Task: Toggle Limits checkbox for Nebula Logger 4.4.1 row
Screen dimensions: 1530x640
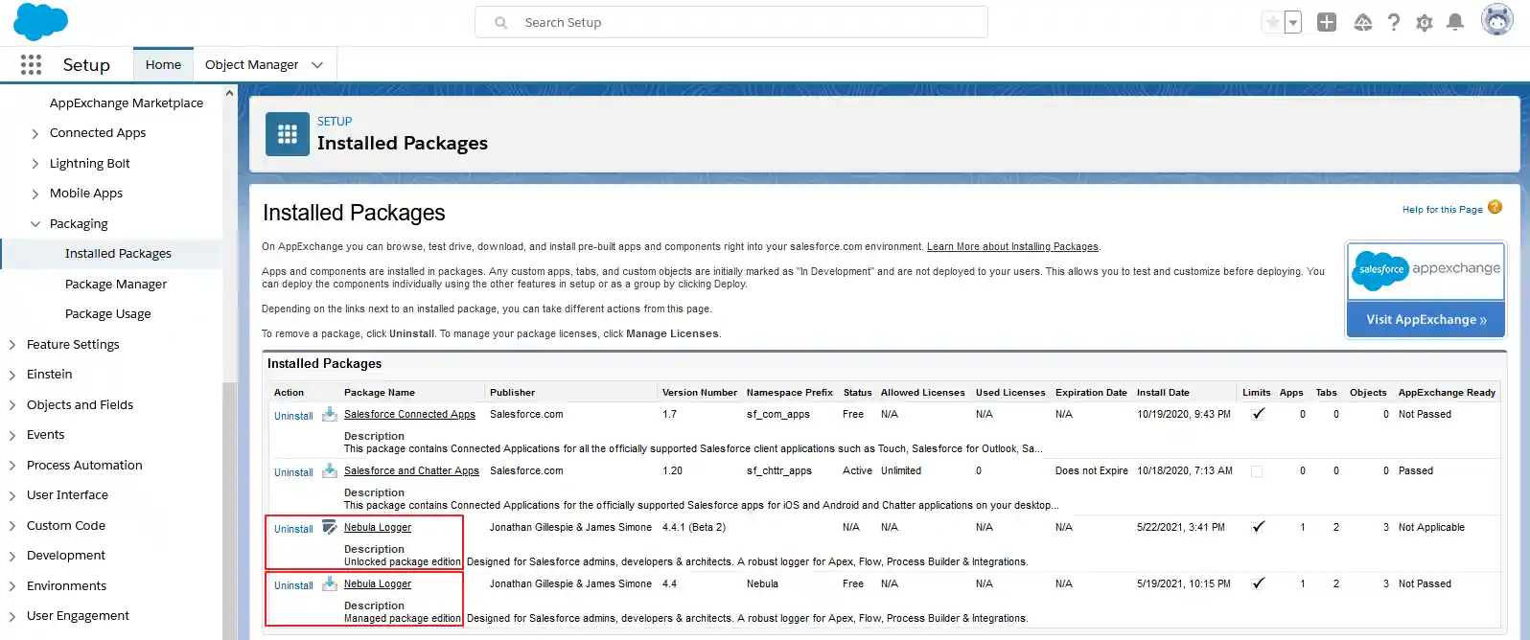Action: tap(1258, 527)
